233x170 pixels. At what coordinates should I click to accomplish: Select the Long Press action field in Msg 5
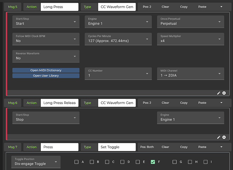coord(59,7)
